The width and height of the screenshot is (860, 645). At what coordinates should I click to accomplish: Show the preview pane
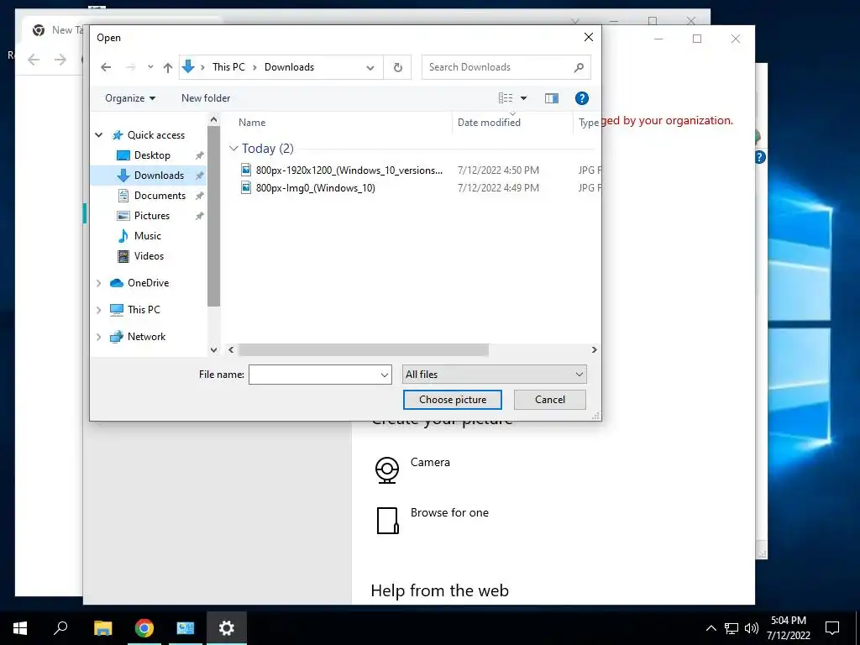pos(551,98)
